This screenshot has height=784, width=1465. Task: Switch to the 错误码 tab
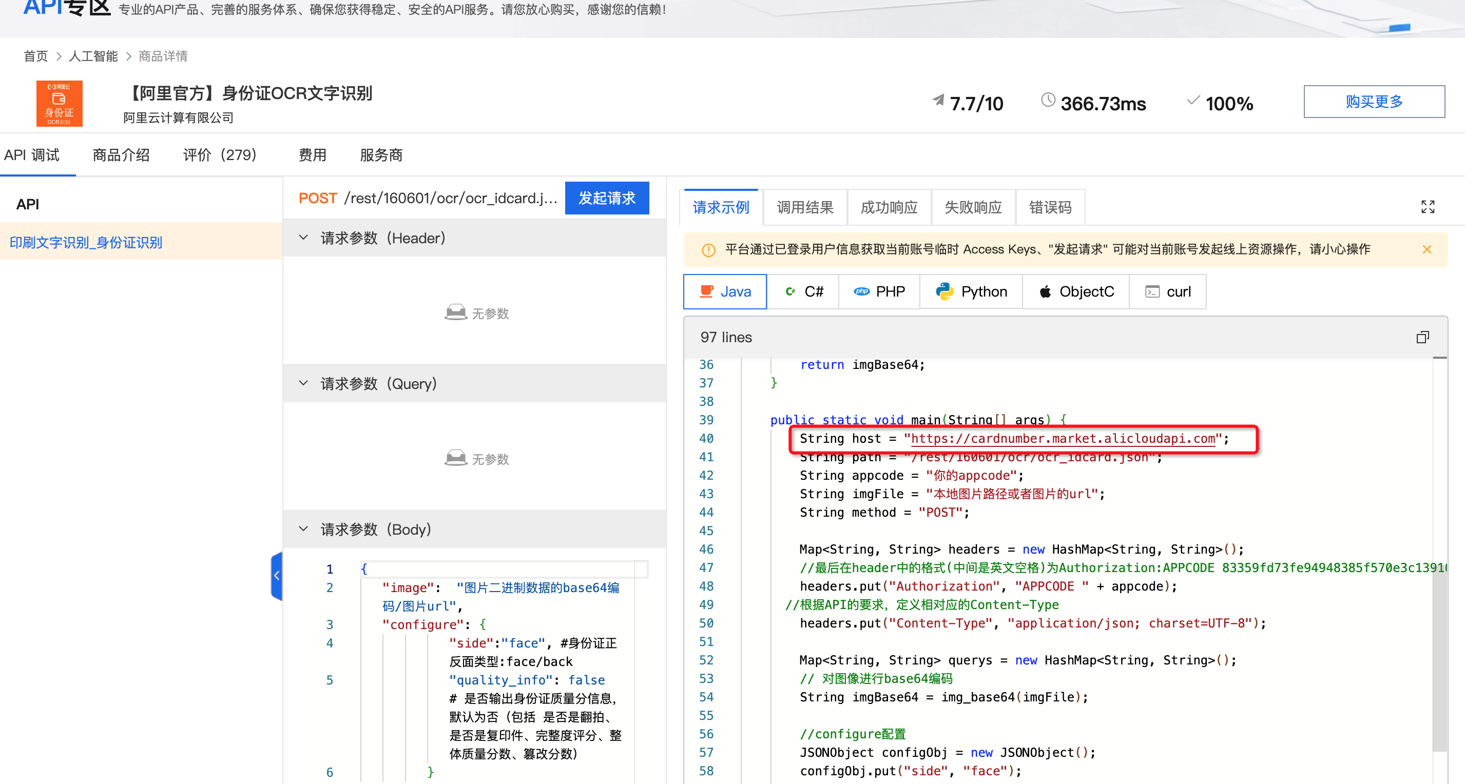point(1050,207)
